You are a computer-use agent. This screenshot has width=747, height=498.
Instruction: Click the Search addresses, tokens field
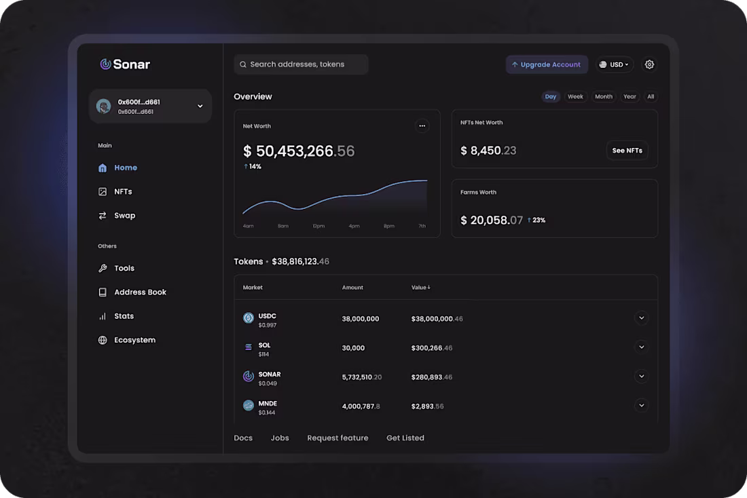pos(301,64)
